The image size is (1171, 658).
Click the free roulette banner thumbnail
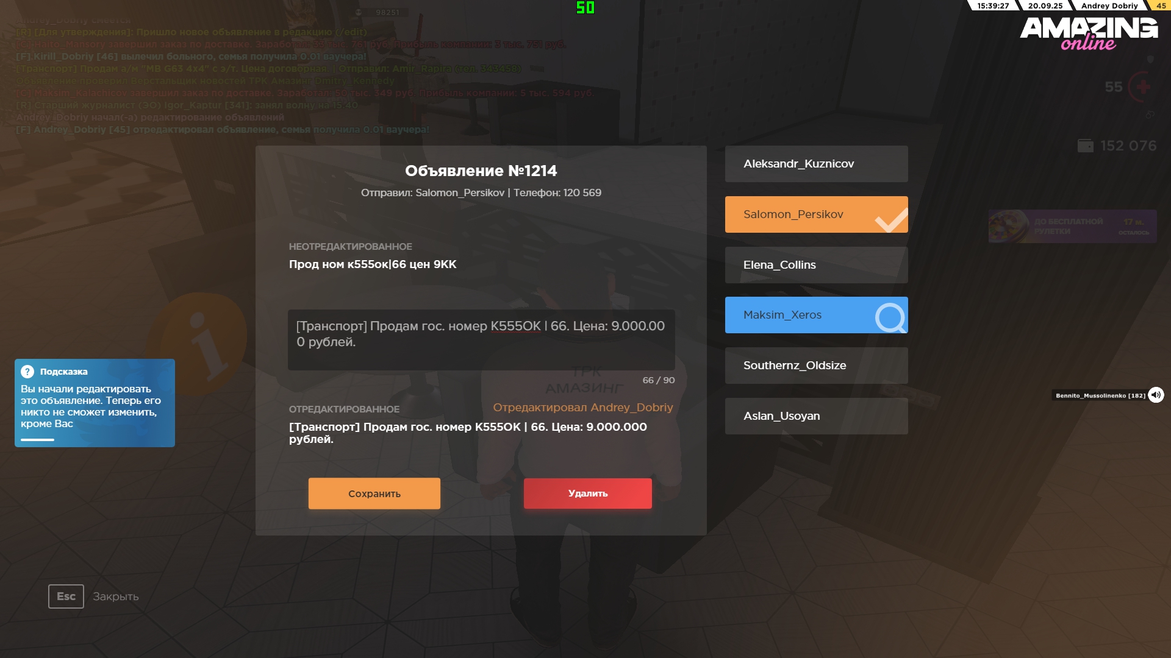coord(1009,227)
